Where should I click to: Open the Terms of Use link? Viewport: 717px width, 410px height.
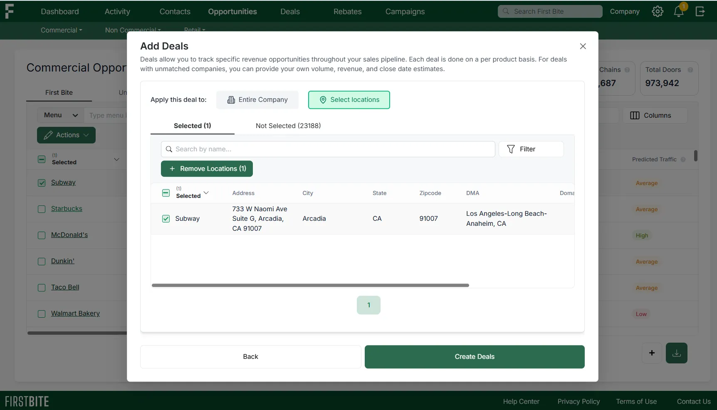point(636,401)
